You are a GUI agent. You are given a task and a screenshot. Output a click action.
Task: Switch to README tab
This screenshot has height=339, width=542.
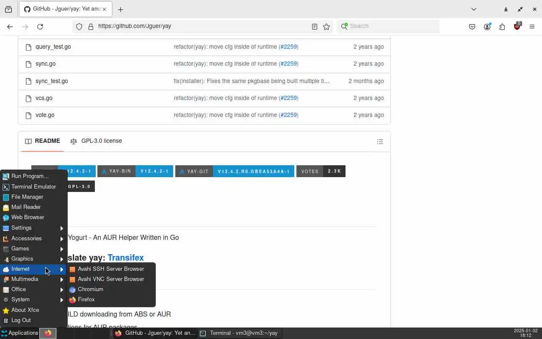[42, 141]
